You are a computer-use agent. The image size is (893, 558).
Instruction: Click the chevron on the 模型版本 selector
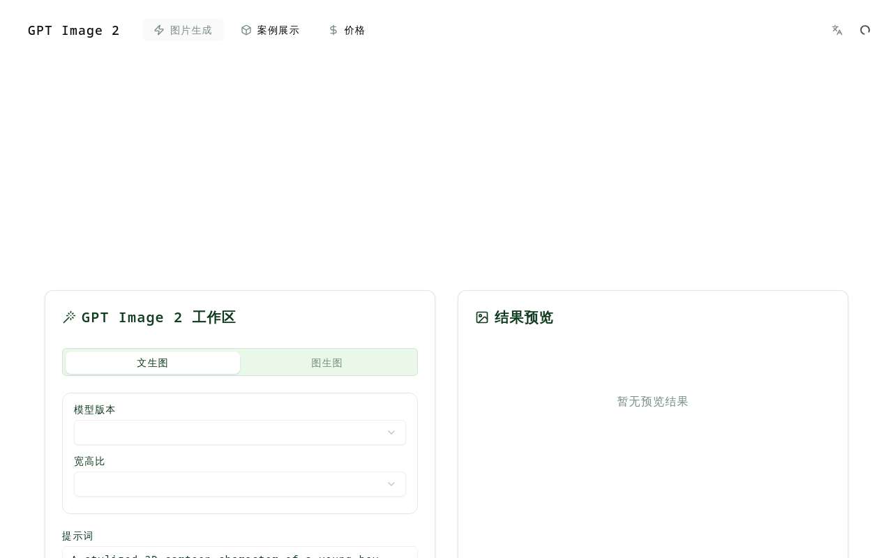coord(391,432)
